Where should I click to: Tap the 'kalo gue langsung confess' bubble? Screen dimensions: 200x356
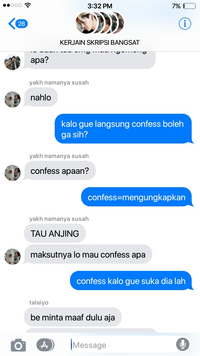tap(124, 129)
